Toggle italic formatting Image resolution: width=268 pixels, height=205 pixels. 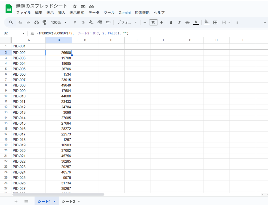179,23
